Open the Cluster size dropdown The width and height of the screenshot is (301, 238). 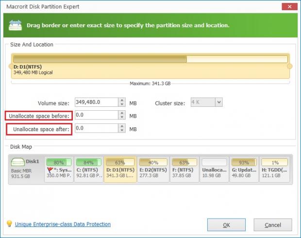219,102
